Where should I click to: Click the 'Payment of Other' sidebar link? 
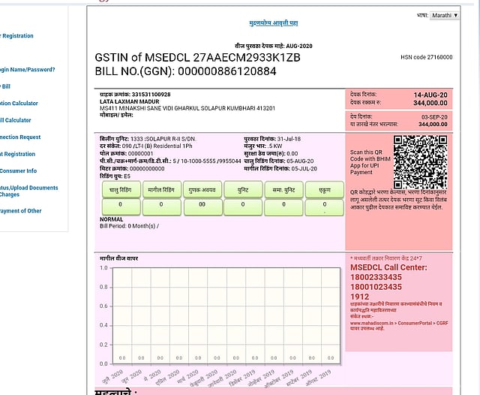coord(21,211)
